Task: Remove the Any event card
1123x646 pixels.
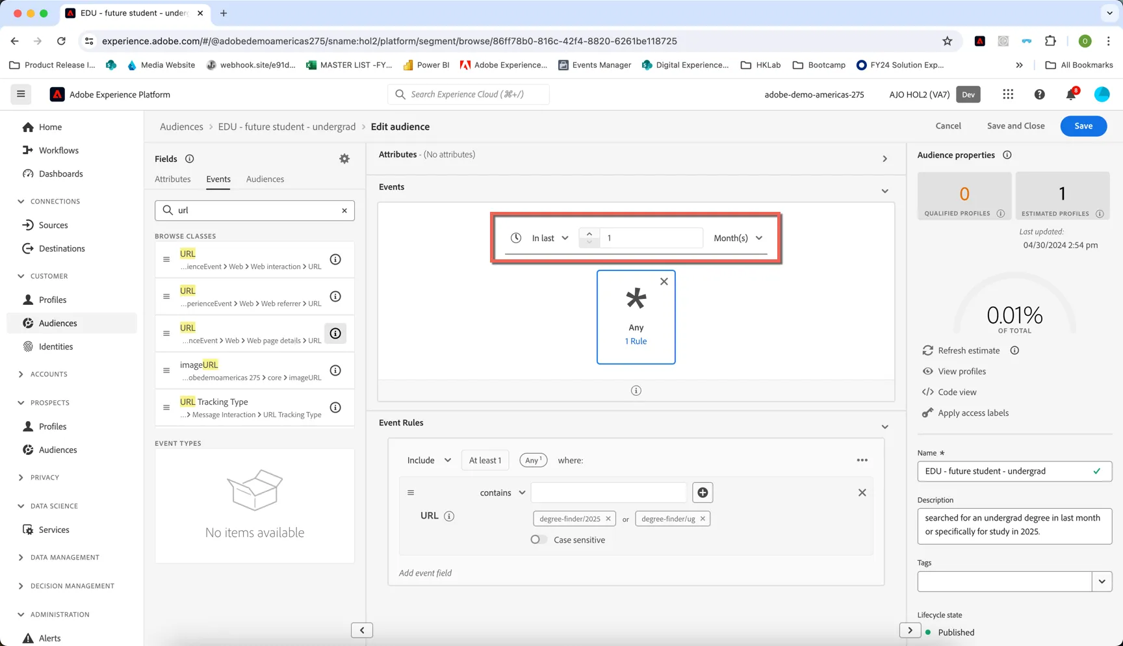Action: 664,281
